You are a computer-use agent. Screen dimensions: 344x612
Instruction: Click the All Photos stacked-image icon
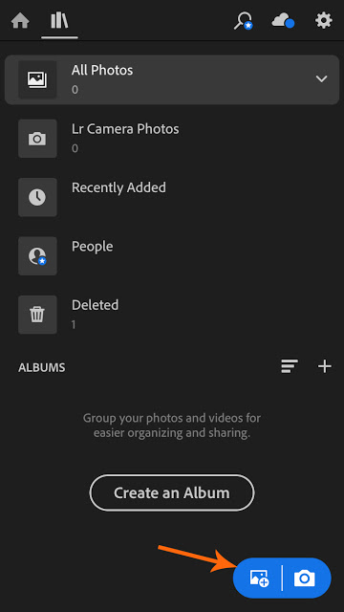click(x=37, y=79)
